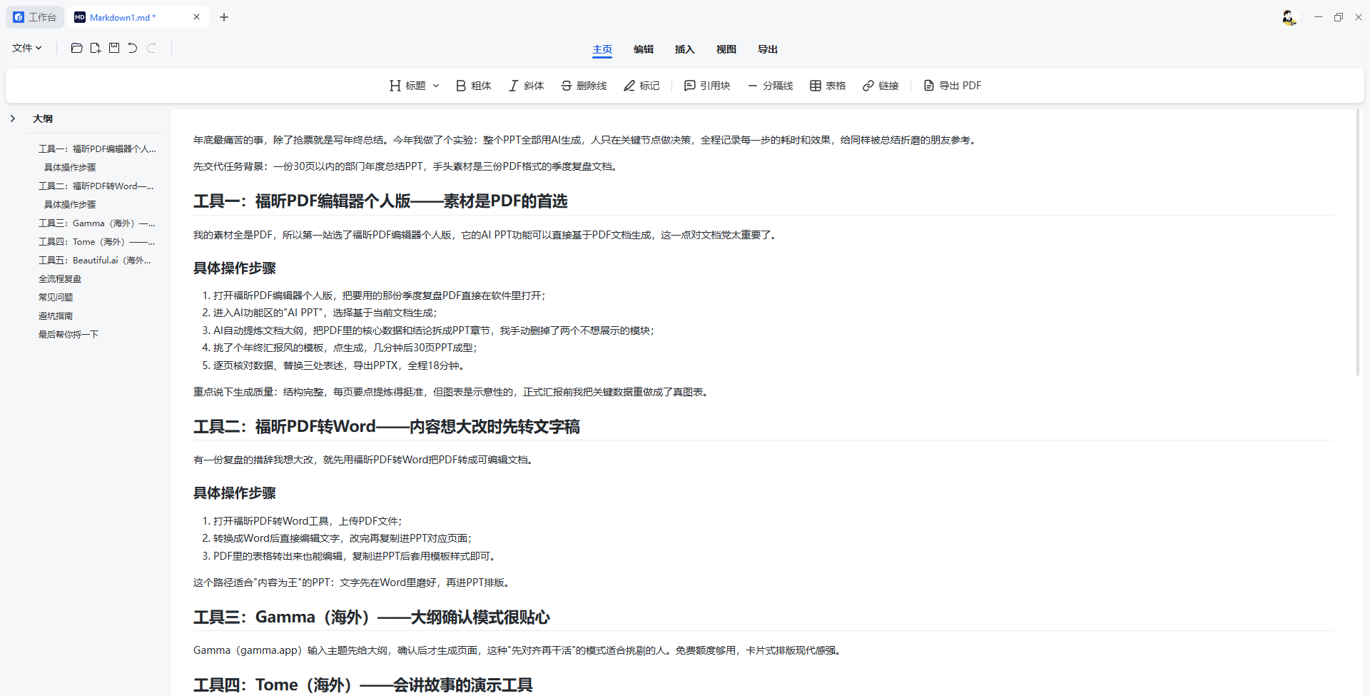Highlight text with the 标记 tool
The image size is (1370, 696).
(x=642, y=86)
